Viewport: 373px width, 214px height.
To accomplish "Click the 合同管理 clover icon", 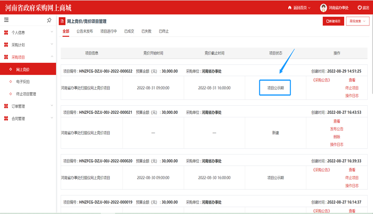I will [x=6, y=119].
